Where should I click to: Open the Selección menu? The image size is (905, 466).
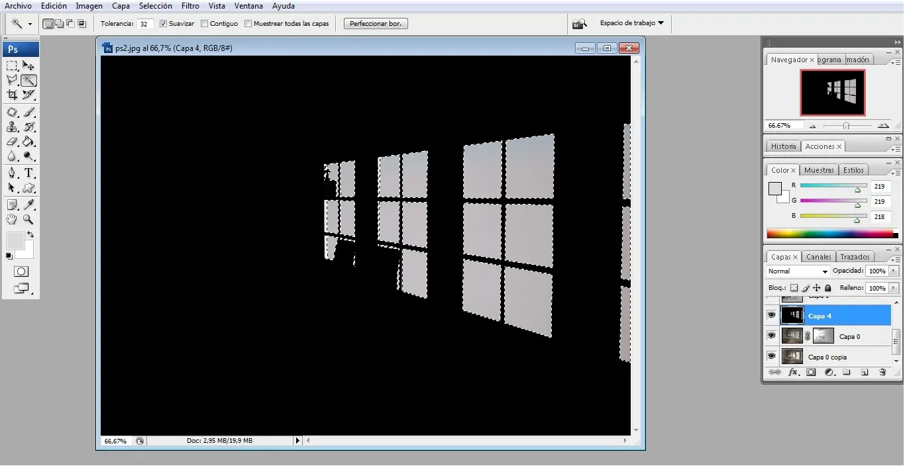(x=156, y=6)
